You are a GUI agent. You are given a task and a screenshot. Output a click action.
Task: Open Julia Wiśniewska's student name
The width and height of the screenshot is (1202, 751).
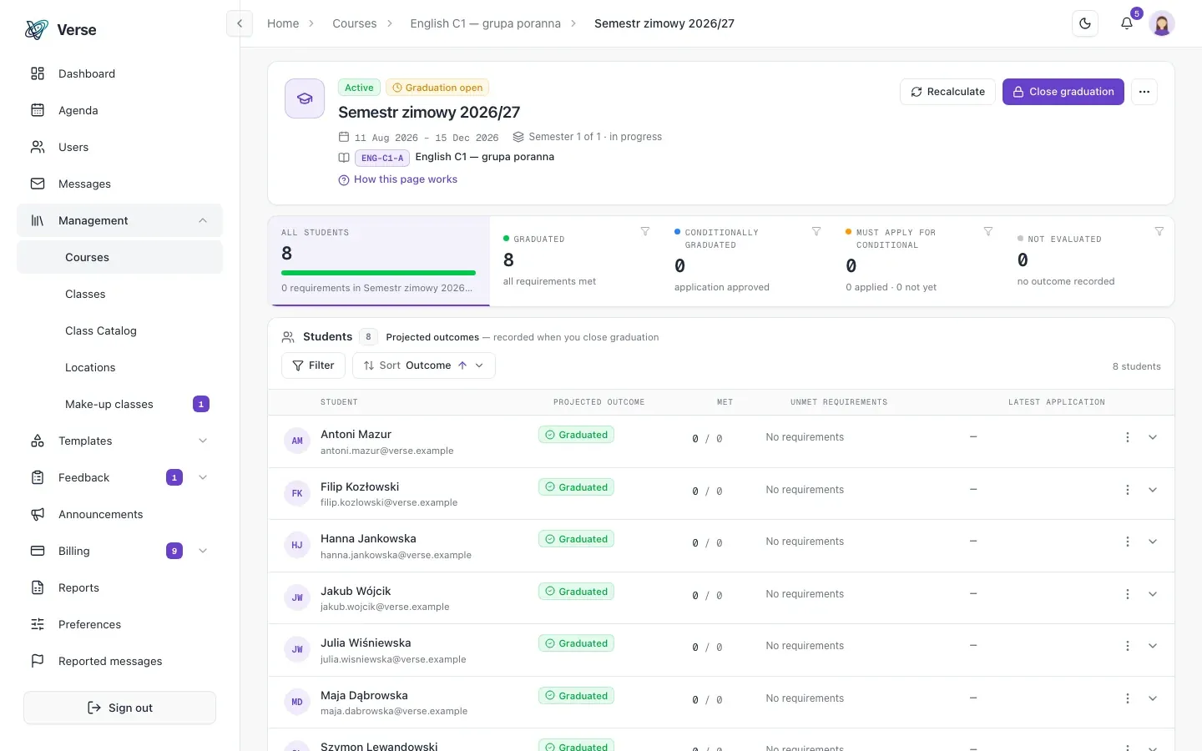pyautogui.click(x=366, y=643)
